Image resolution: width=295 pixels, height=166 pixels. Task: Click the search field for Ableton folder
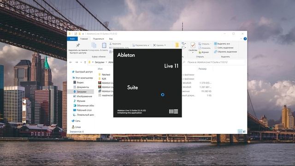point(214,62)
